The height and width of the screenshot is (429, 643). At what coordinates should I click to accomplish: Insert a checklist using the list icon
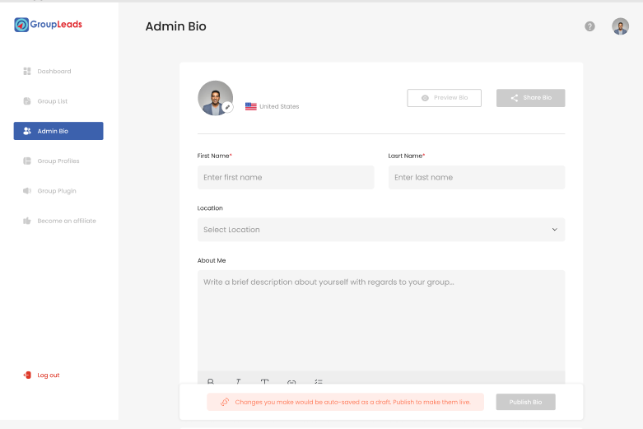point(319,381)
